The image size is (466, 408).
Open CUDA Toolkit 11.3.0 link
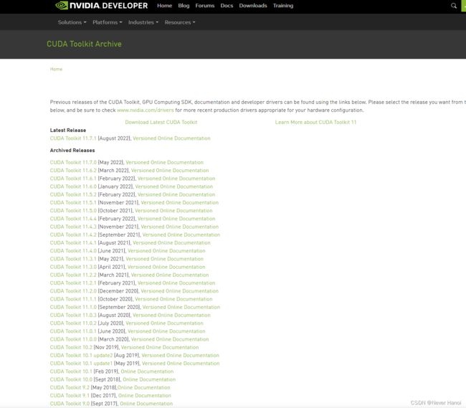click(x=73, y=267)
